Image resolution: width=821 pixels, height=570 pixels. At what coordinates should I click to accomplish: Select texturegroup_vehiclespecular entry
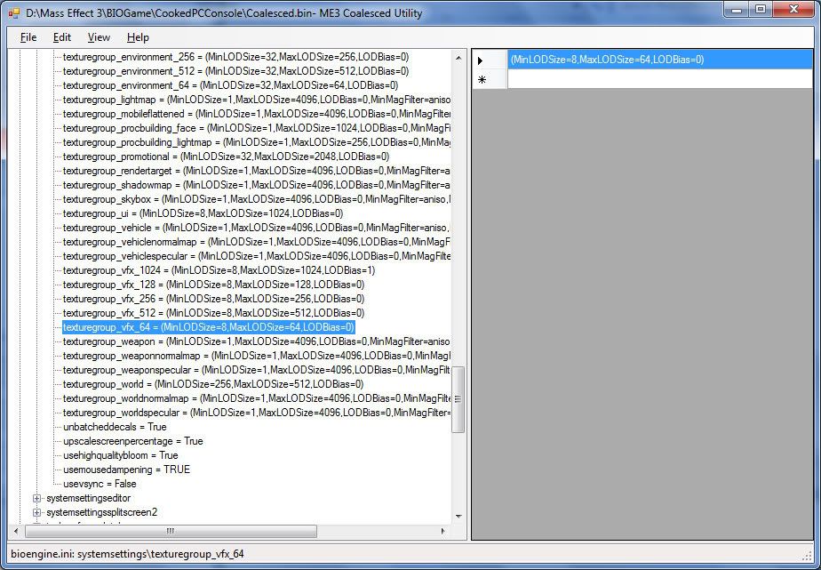click(257, 256)
